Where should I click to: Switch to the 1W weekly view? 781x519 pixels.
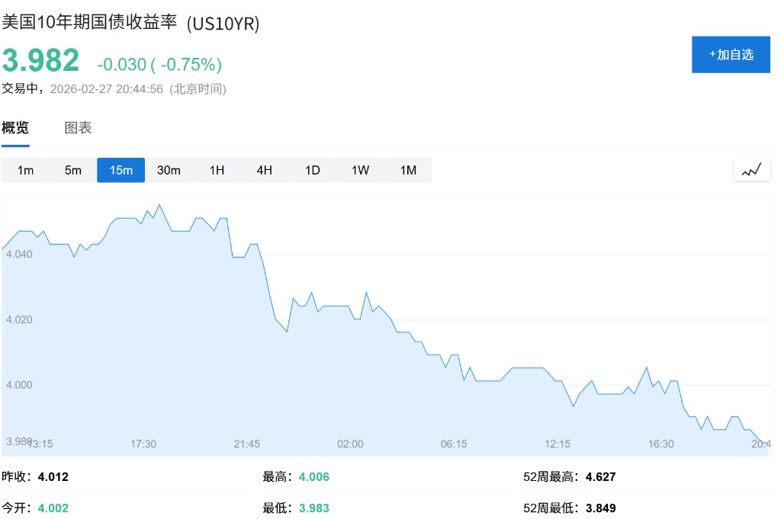360,170
